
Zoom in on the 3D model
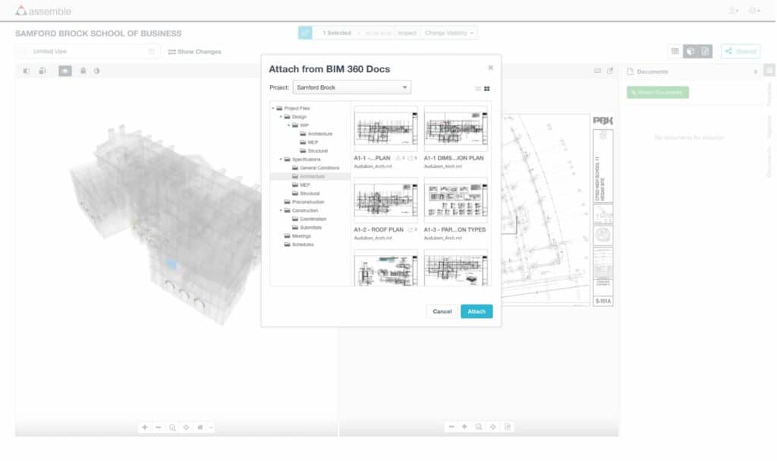click(145, 428)
